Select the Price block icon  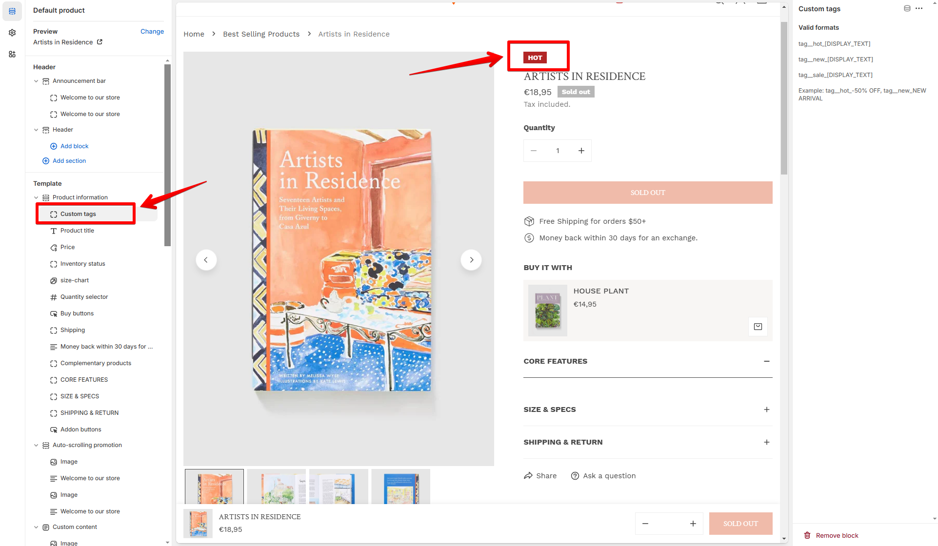click(54, 248)
